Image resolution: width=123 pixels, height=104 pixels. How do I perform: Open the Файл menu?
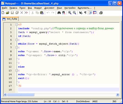coord(4,8)
